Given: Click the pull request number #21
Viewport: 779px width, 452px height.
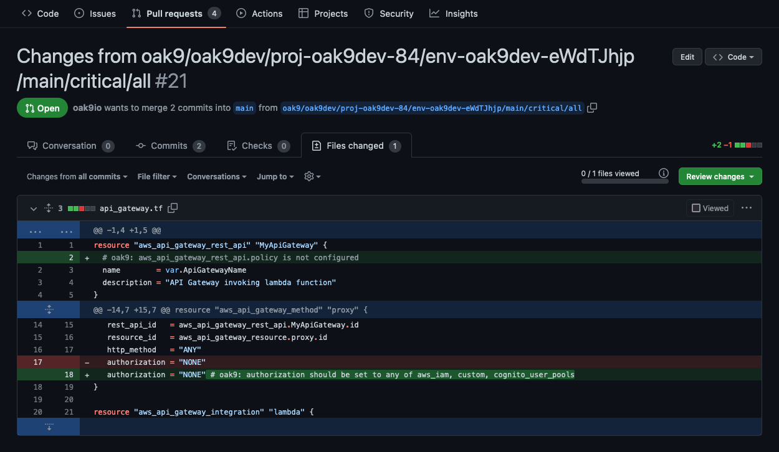Looking at the screenshot, I should 171,81.
